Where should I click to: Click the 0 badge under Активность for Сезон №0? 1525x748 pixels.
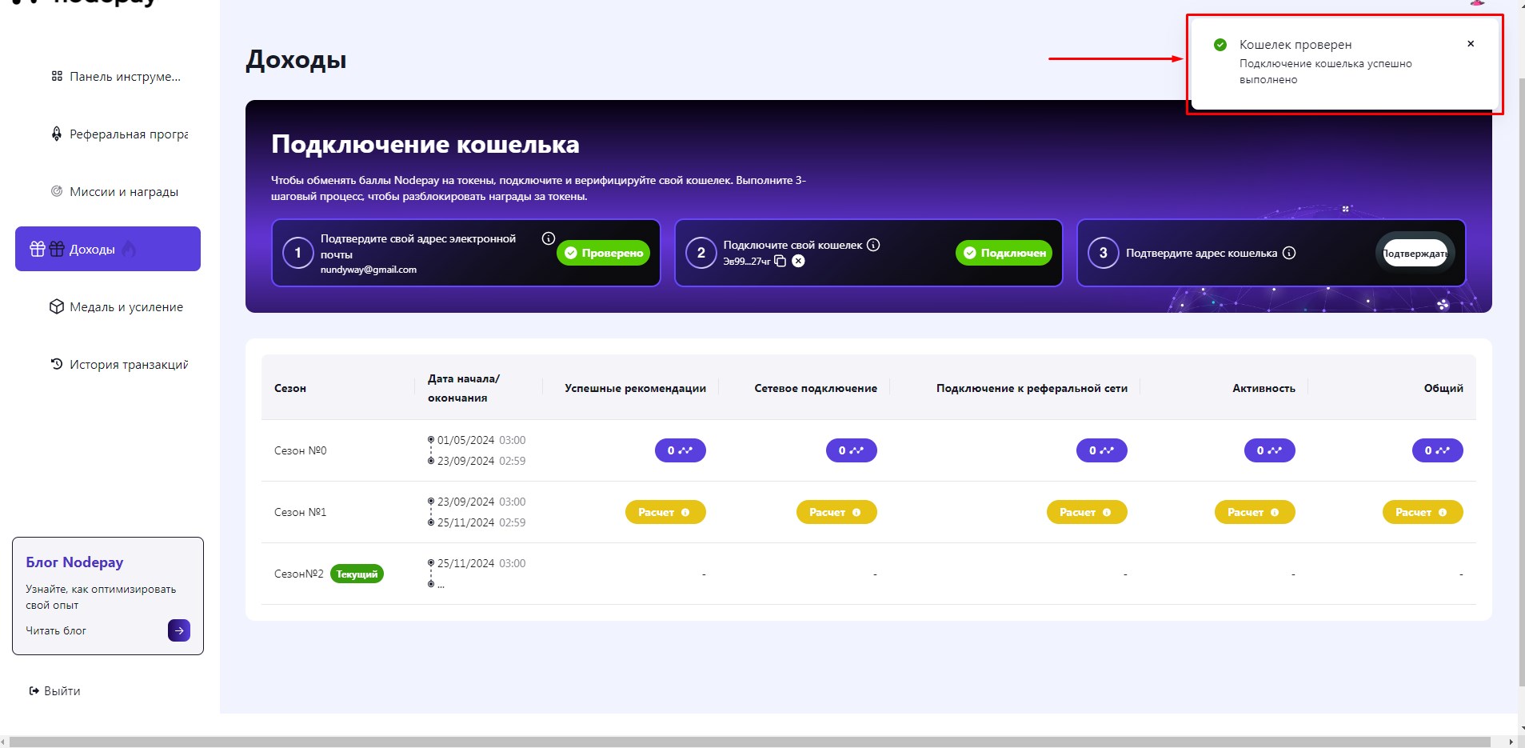click(x=1270, y=450)
